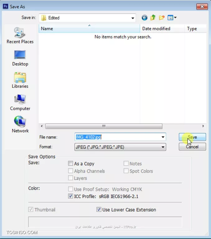Jump to Desktop location

20,58
